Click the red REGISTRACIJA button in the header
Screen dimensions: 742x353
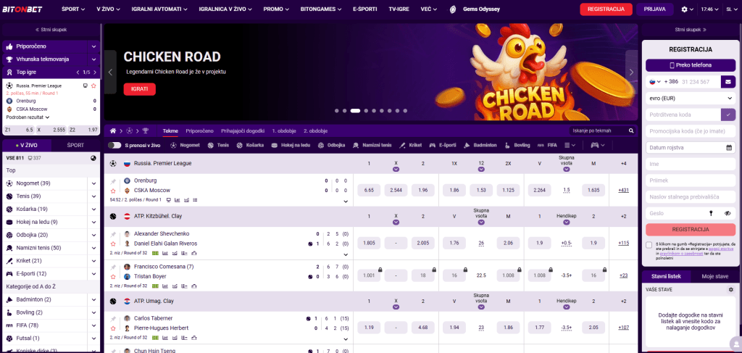606,9
